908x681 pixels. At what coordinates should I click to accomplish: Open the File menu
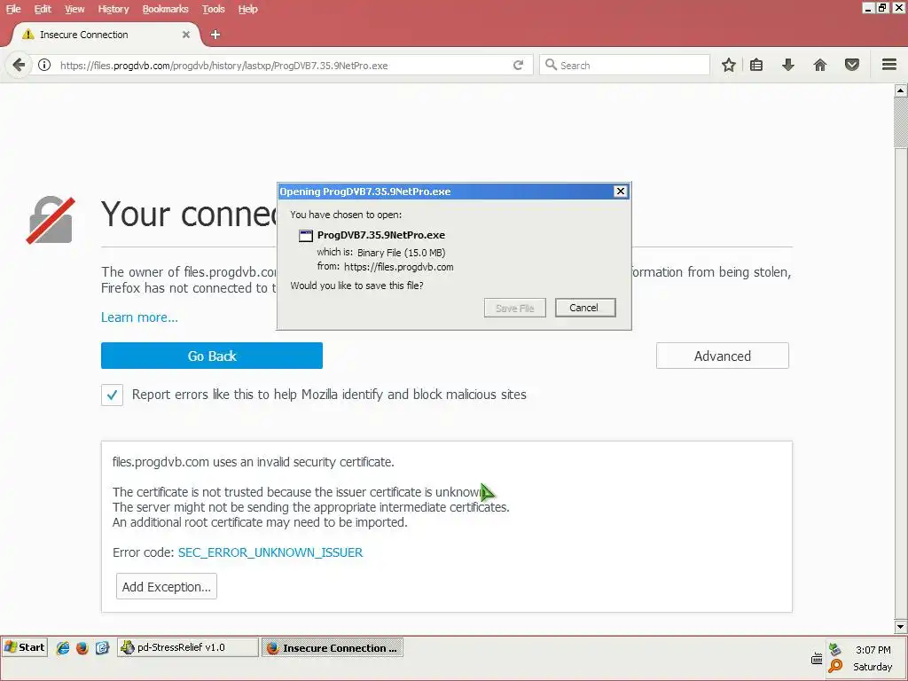coord(13,9)
